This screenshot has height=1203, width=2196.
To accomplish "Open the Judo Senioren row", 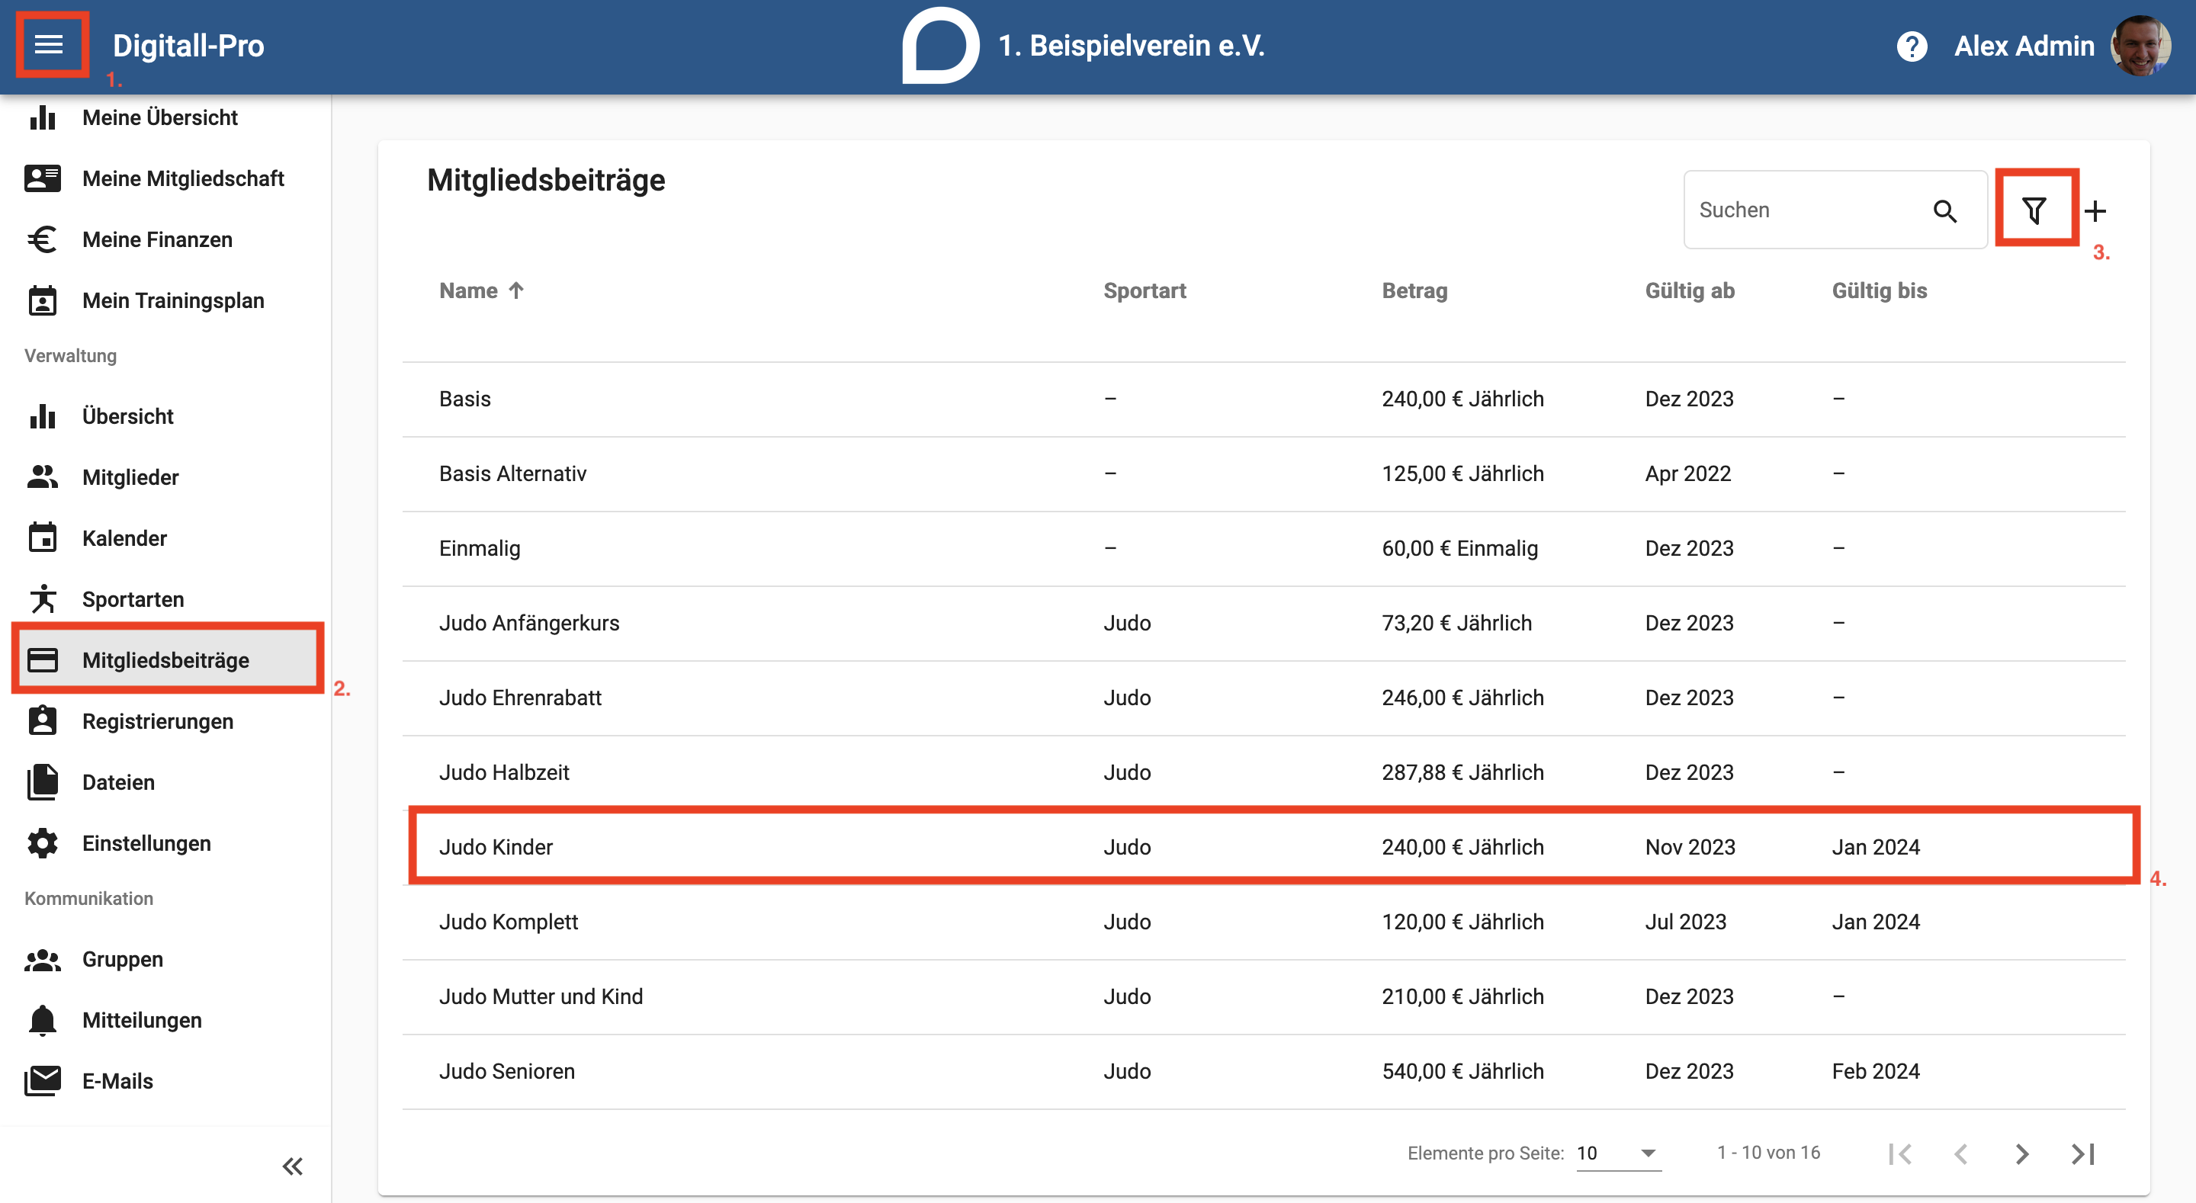I will (x=1263, y=1072).
